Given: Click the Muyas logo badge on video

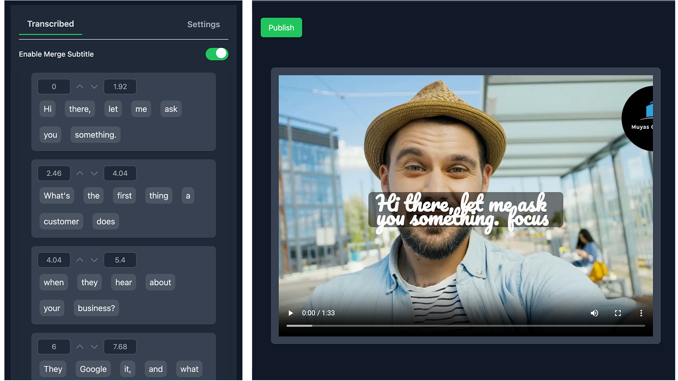Looking at the screenshot, I should [638, 118].
